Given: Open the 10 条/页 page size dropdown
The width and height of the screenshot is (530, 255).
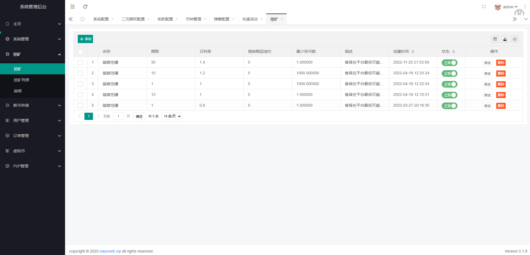Looking at the screenshot, I should 172,116.
